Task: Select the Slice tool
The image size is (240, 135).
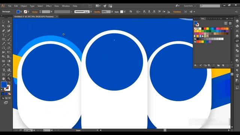Action: coord(9,74)
